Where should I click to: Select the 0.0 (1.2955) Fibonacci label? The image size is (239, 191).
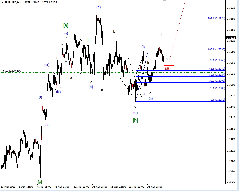click(x=218, y=100)
